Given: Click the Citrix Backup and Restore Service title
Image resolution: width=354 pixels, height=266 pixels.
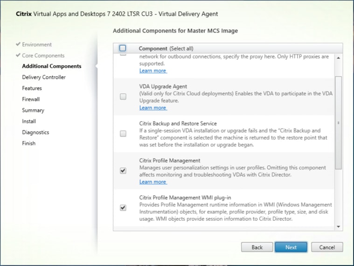Looking at the screenshot, I should 178,124.
